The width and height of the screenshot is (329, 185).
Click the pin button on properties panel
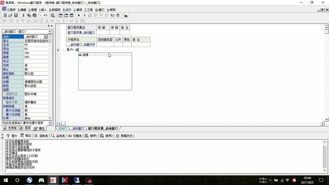point(49,26)
